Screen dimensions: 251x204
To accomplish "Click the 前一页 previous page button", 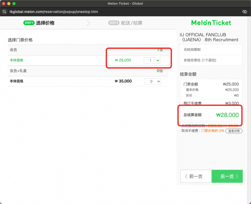I will (196, 176).
